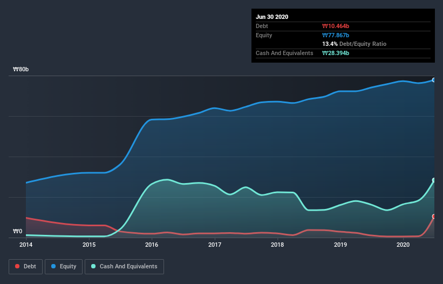Click the blue Equity endpoint marker
The height and width of the screenshot is (284, 443).
tap(434, 80)
